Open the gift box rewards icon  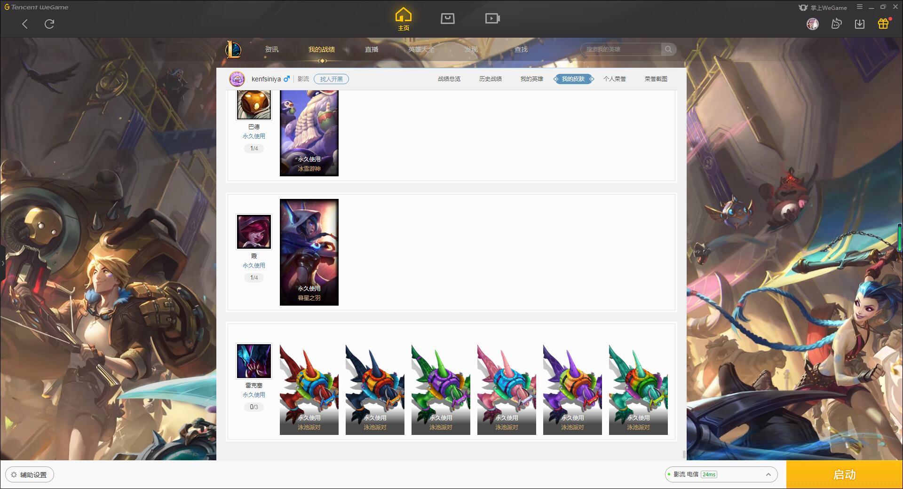coord(883,24)
